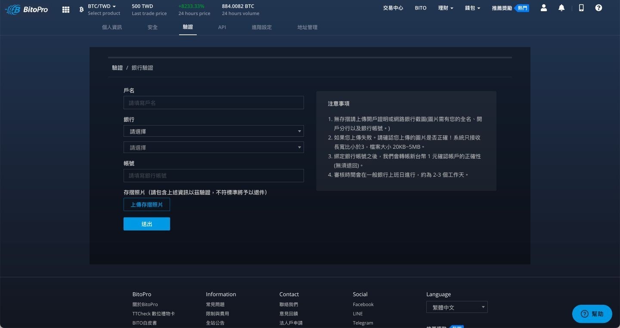Expand the 錢包 menu dropdown
Viewport: 620px width, 328px height.
pos(472,8)
